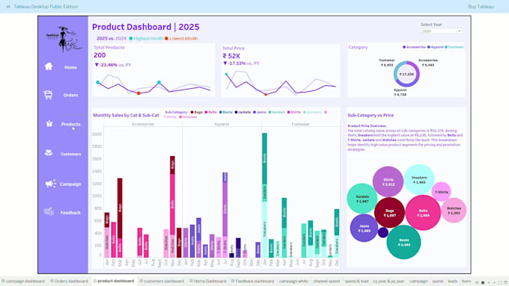
Task: Open the cy year & py year tab
Action: click(388, 281)
